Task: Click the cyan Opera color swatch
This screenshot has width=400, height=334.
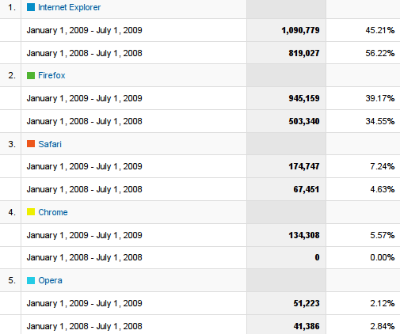Action: 31,280
